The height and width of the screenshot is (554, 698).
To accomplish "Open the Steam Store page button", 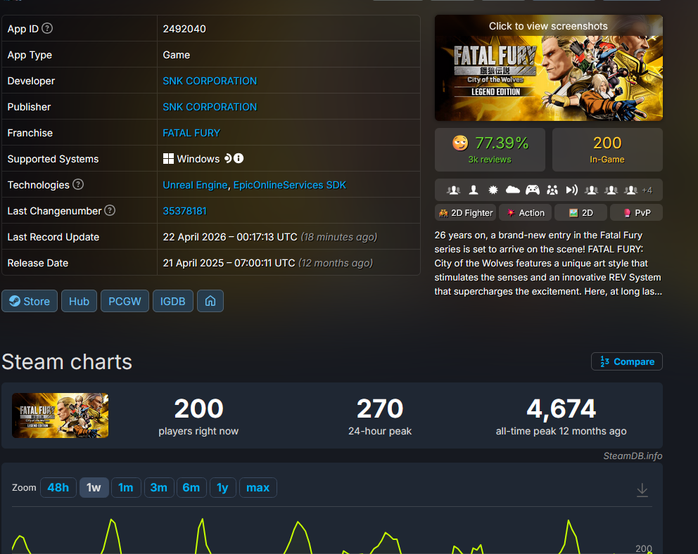I will tap(30, 301).
